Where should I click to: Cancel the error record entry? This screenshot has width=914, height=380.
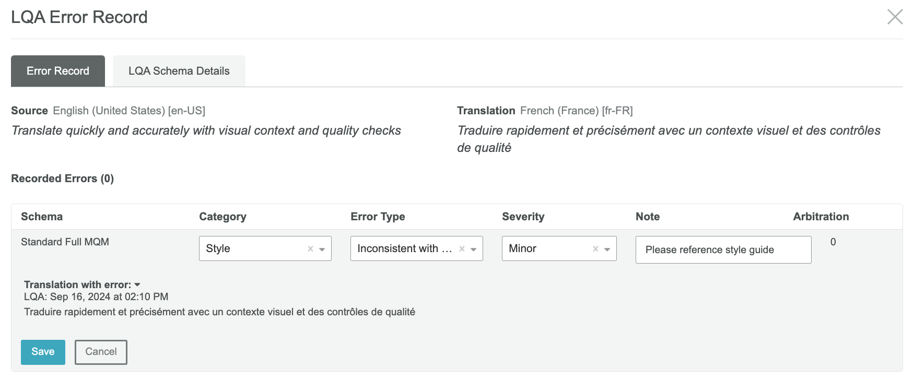(101, 352)
